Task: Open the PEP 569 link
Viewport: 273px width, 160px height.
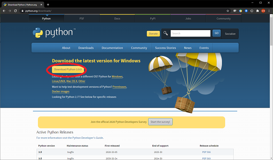Action: coord(206,159)
